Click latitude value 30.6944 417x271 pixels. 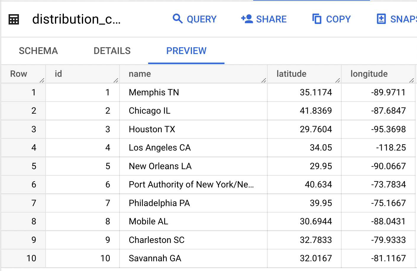316,221
